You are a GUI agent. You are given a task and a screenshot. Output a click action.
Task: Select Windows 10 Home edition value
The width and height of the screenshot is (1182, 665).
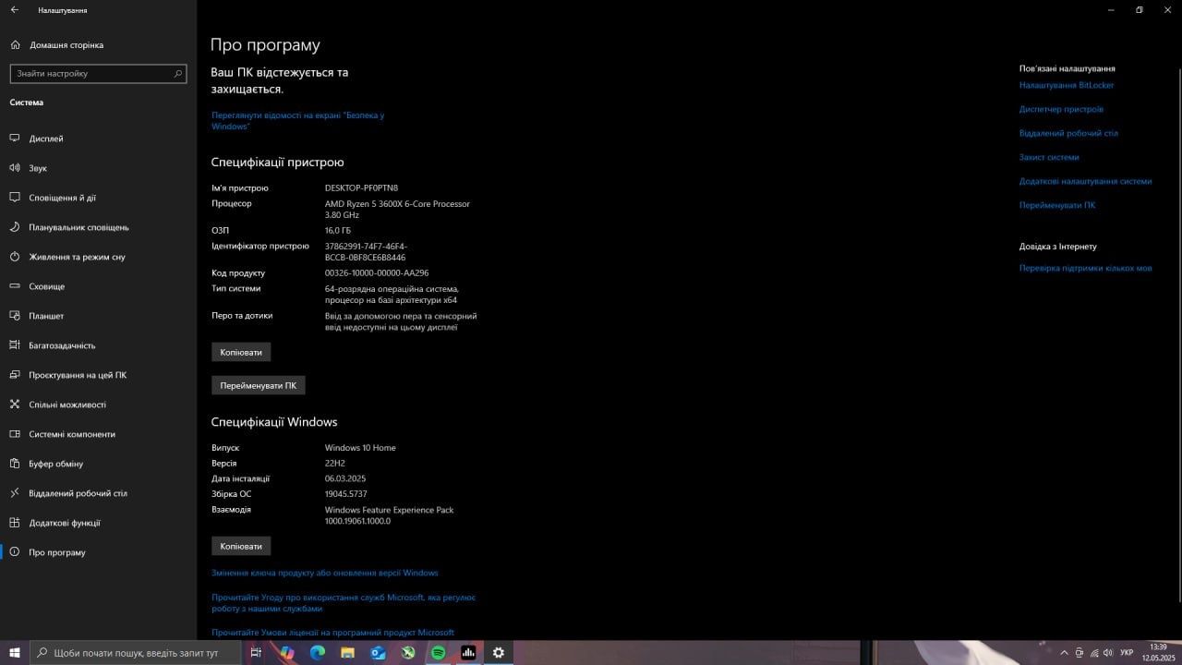(360, 448)
